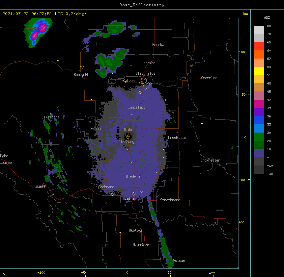284x277 pixels.
Task: Click the asterisk marker northwest of ThreeHills
Action: click(165, 100)
